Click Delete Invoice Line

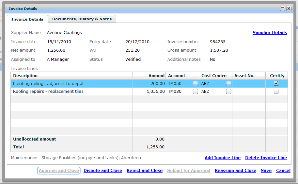tap(266, 158)
